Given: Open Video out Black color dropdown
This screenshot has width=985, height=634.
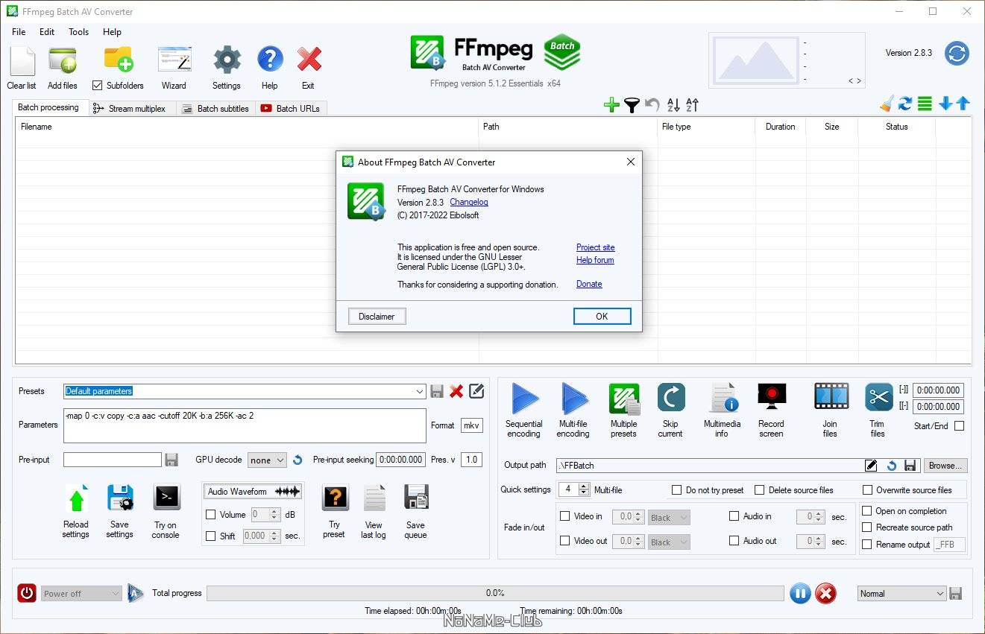Looking at the screenshot, I should point(669,542).
